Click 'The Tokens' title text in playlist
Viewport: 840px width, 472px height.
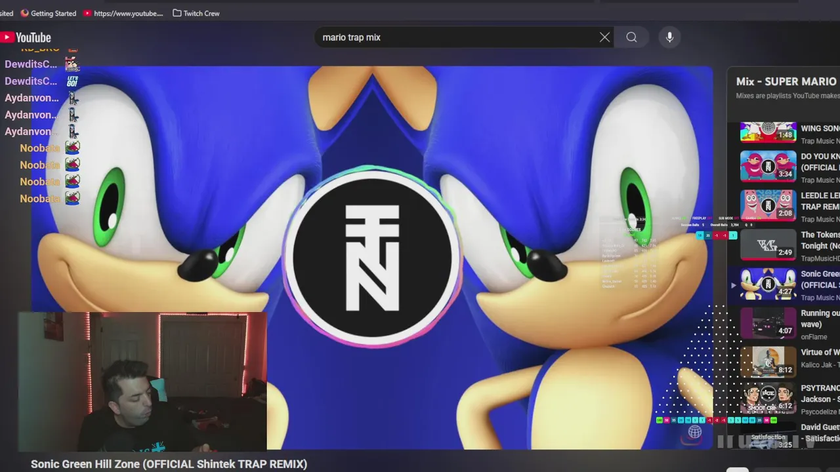(820, 235)
